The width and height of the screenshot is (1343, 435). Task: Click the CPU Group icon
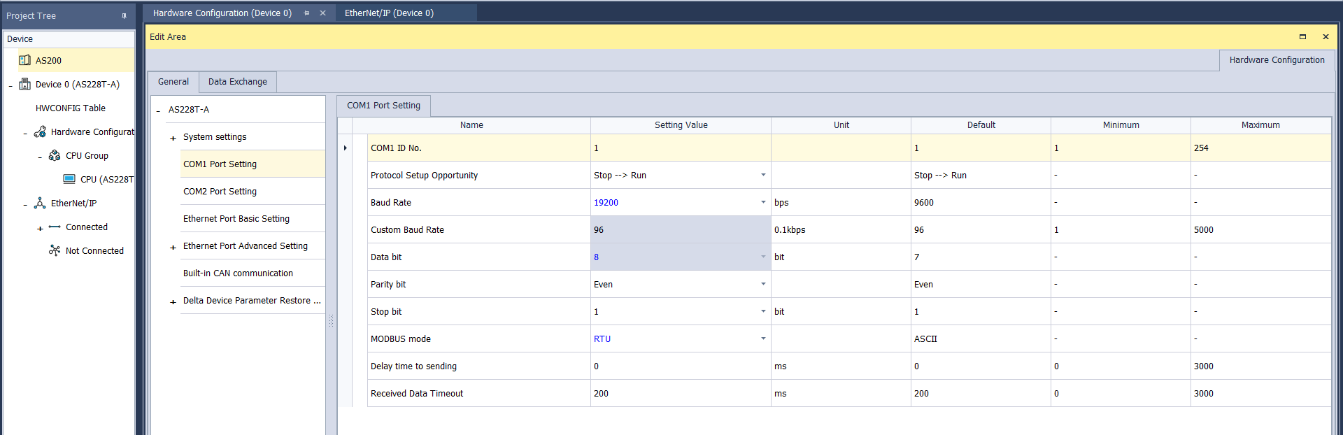click(55, 155)
